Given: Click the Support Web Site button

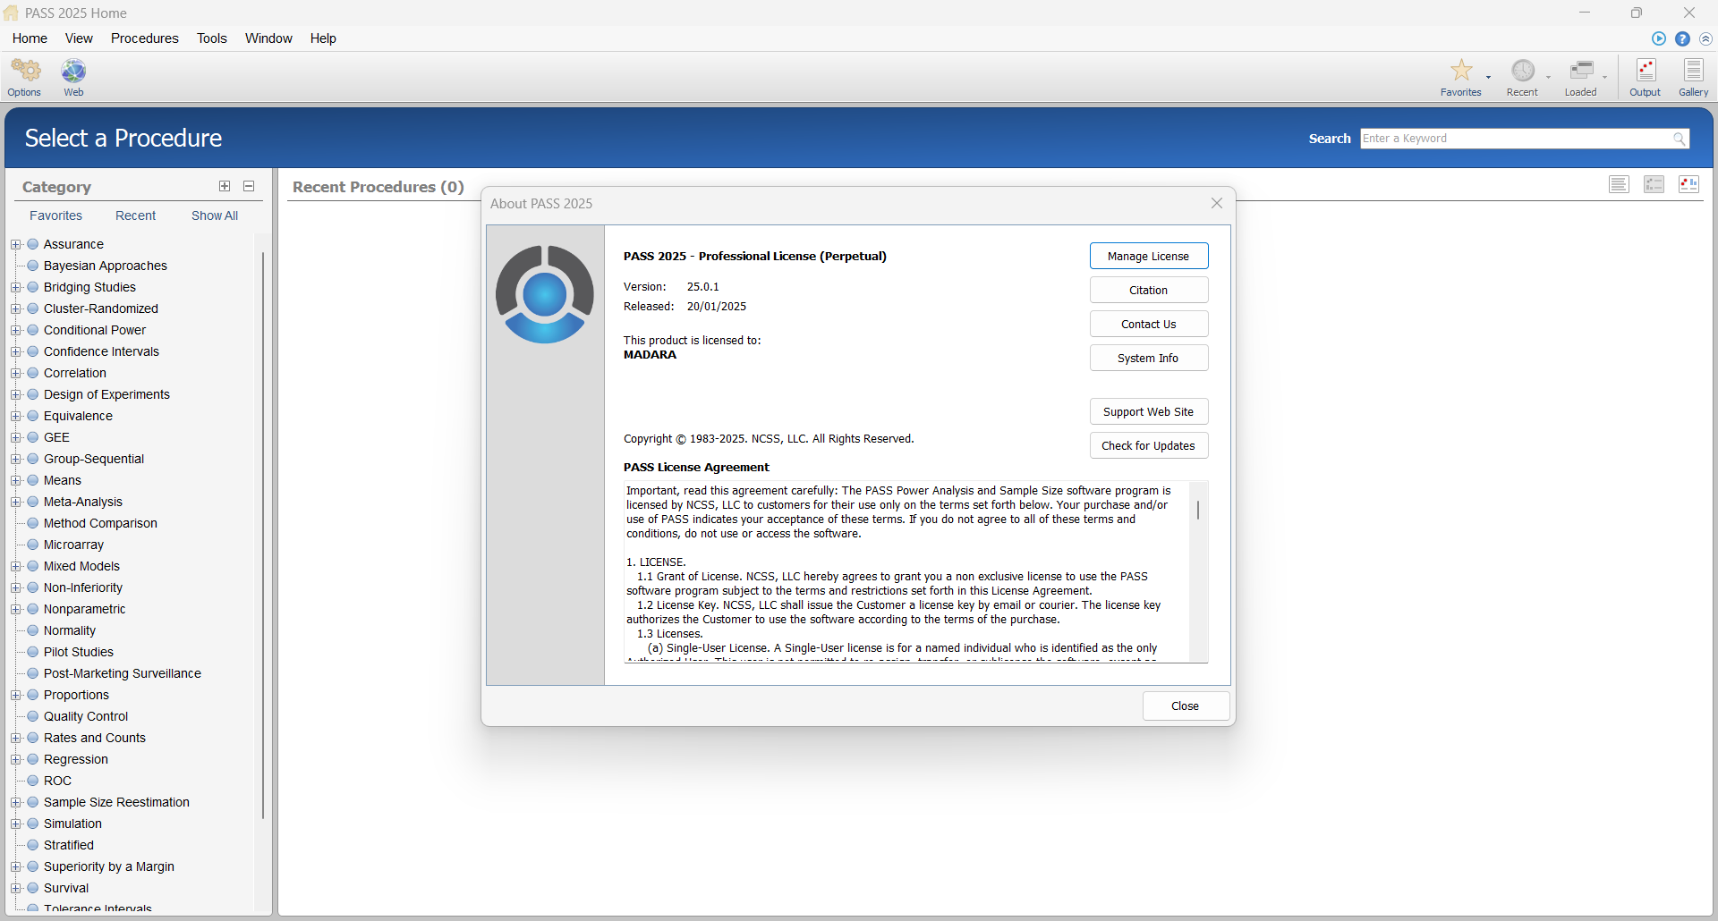Looking at the screenshot, I should [1149, 411].
